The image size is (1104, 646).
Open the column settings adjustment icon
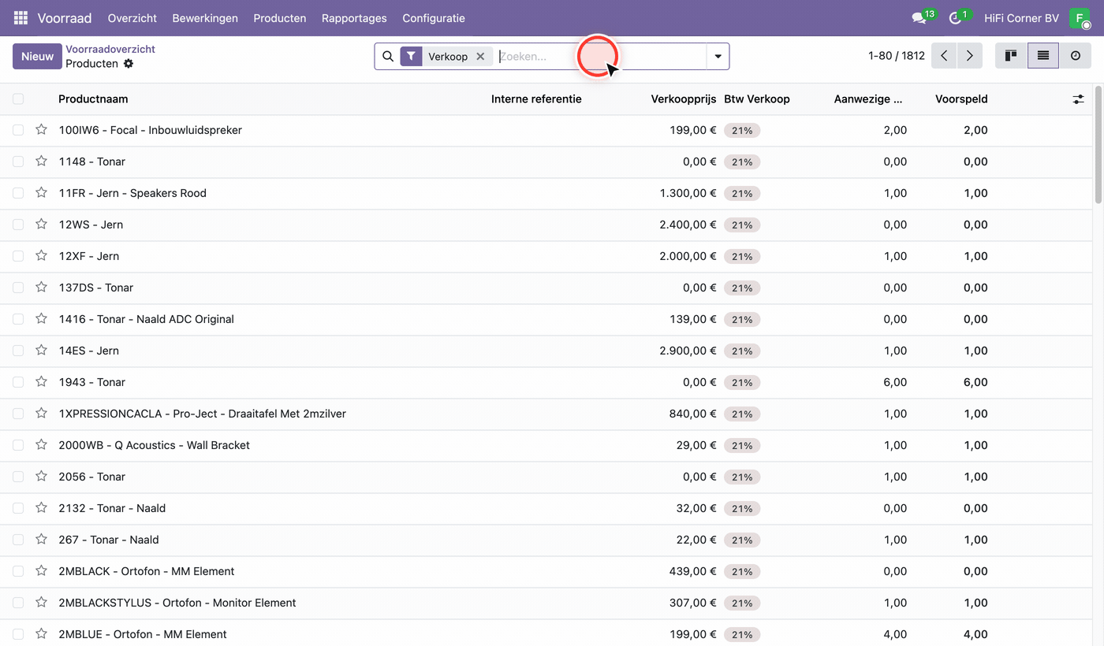click(1078, 99)
